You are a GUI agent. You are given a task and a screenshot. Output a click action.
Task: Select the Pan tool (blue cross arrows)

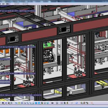pyautogui.click(x=22, y=103)
